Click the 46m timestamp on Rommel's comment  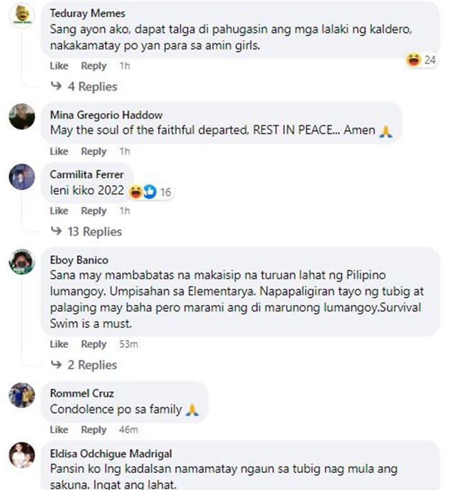[x=128, y=430]
